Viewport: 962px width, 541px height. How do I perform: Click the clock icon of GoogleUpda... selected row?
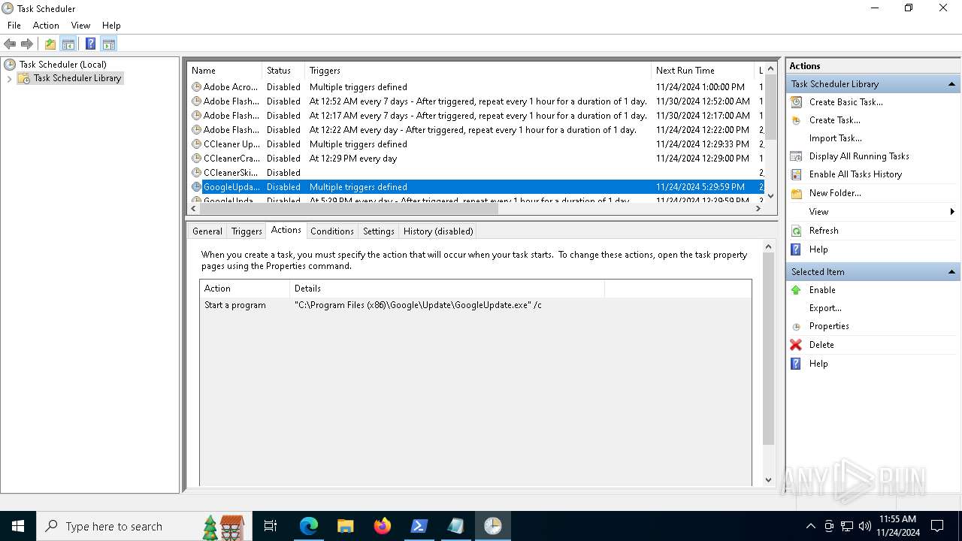tap(197, 187)
